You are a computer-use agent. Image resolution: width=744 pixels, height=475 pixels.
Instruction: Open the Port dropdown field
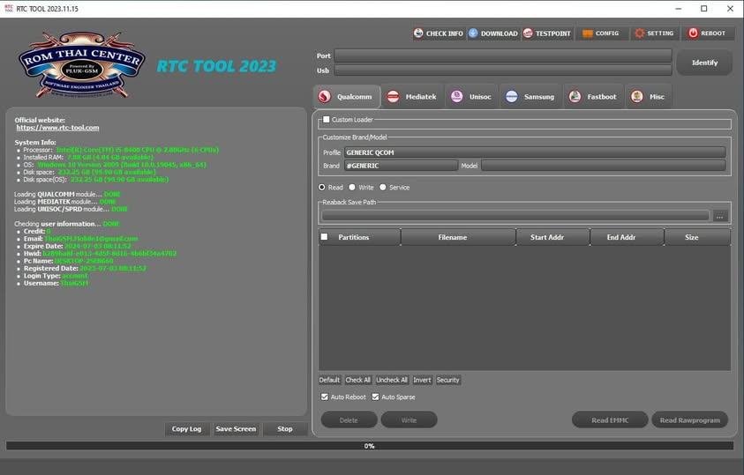click(x=503, y=56)
